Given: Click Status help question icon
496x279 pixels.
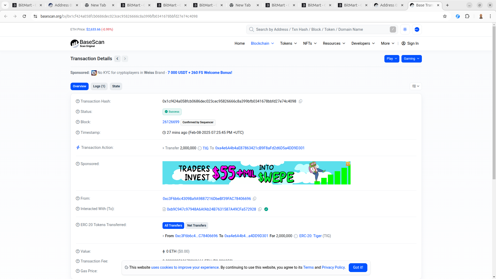Looking at the screenshot, I should click(78, 112).
